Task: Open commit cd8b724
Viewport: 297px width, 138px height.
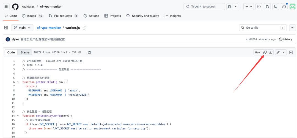Action: tap(252, 39)
